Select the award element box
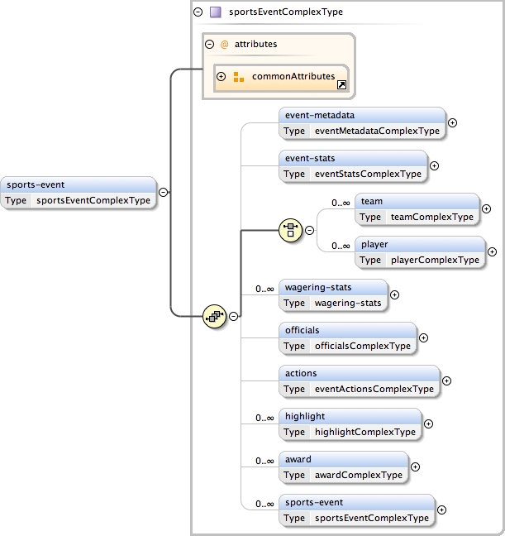The width and height of the screenshot is (505, 536). (x=343, y=467)
